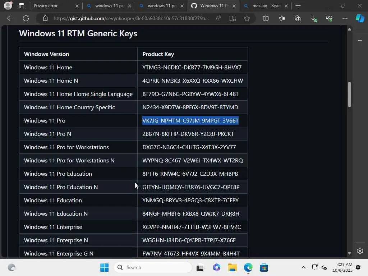Click the Windows 11 Home N row label
Screen dimensions: 368x276
(51, 81)
